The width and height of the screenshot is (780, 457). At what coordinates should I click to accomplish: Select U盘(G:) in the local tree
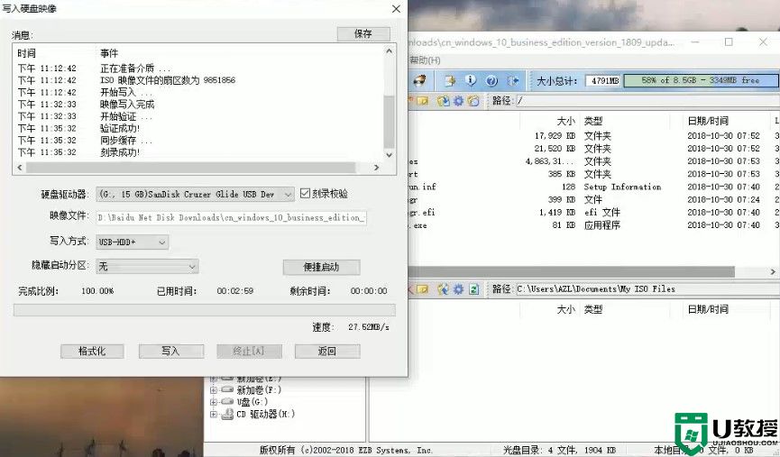[x=252, y=402]
